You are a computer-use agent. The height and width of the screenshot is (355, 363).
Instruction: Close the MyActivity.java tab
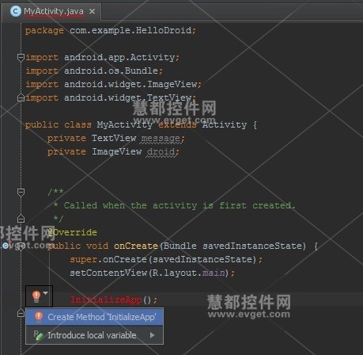tap(92, 12)
